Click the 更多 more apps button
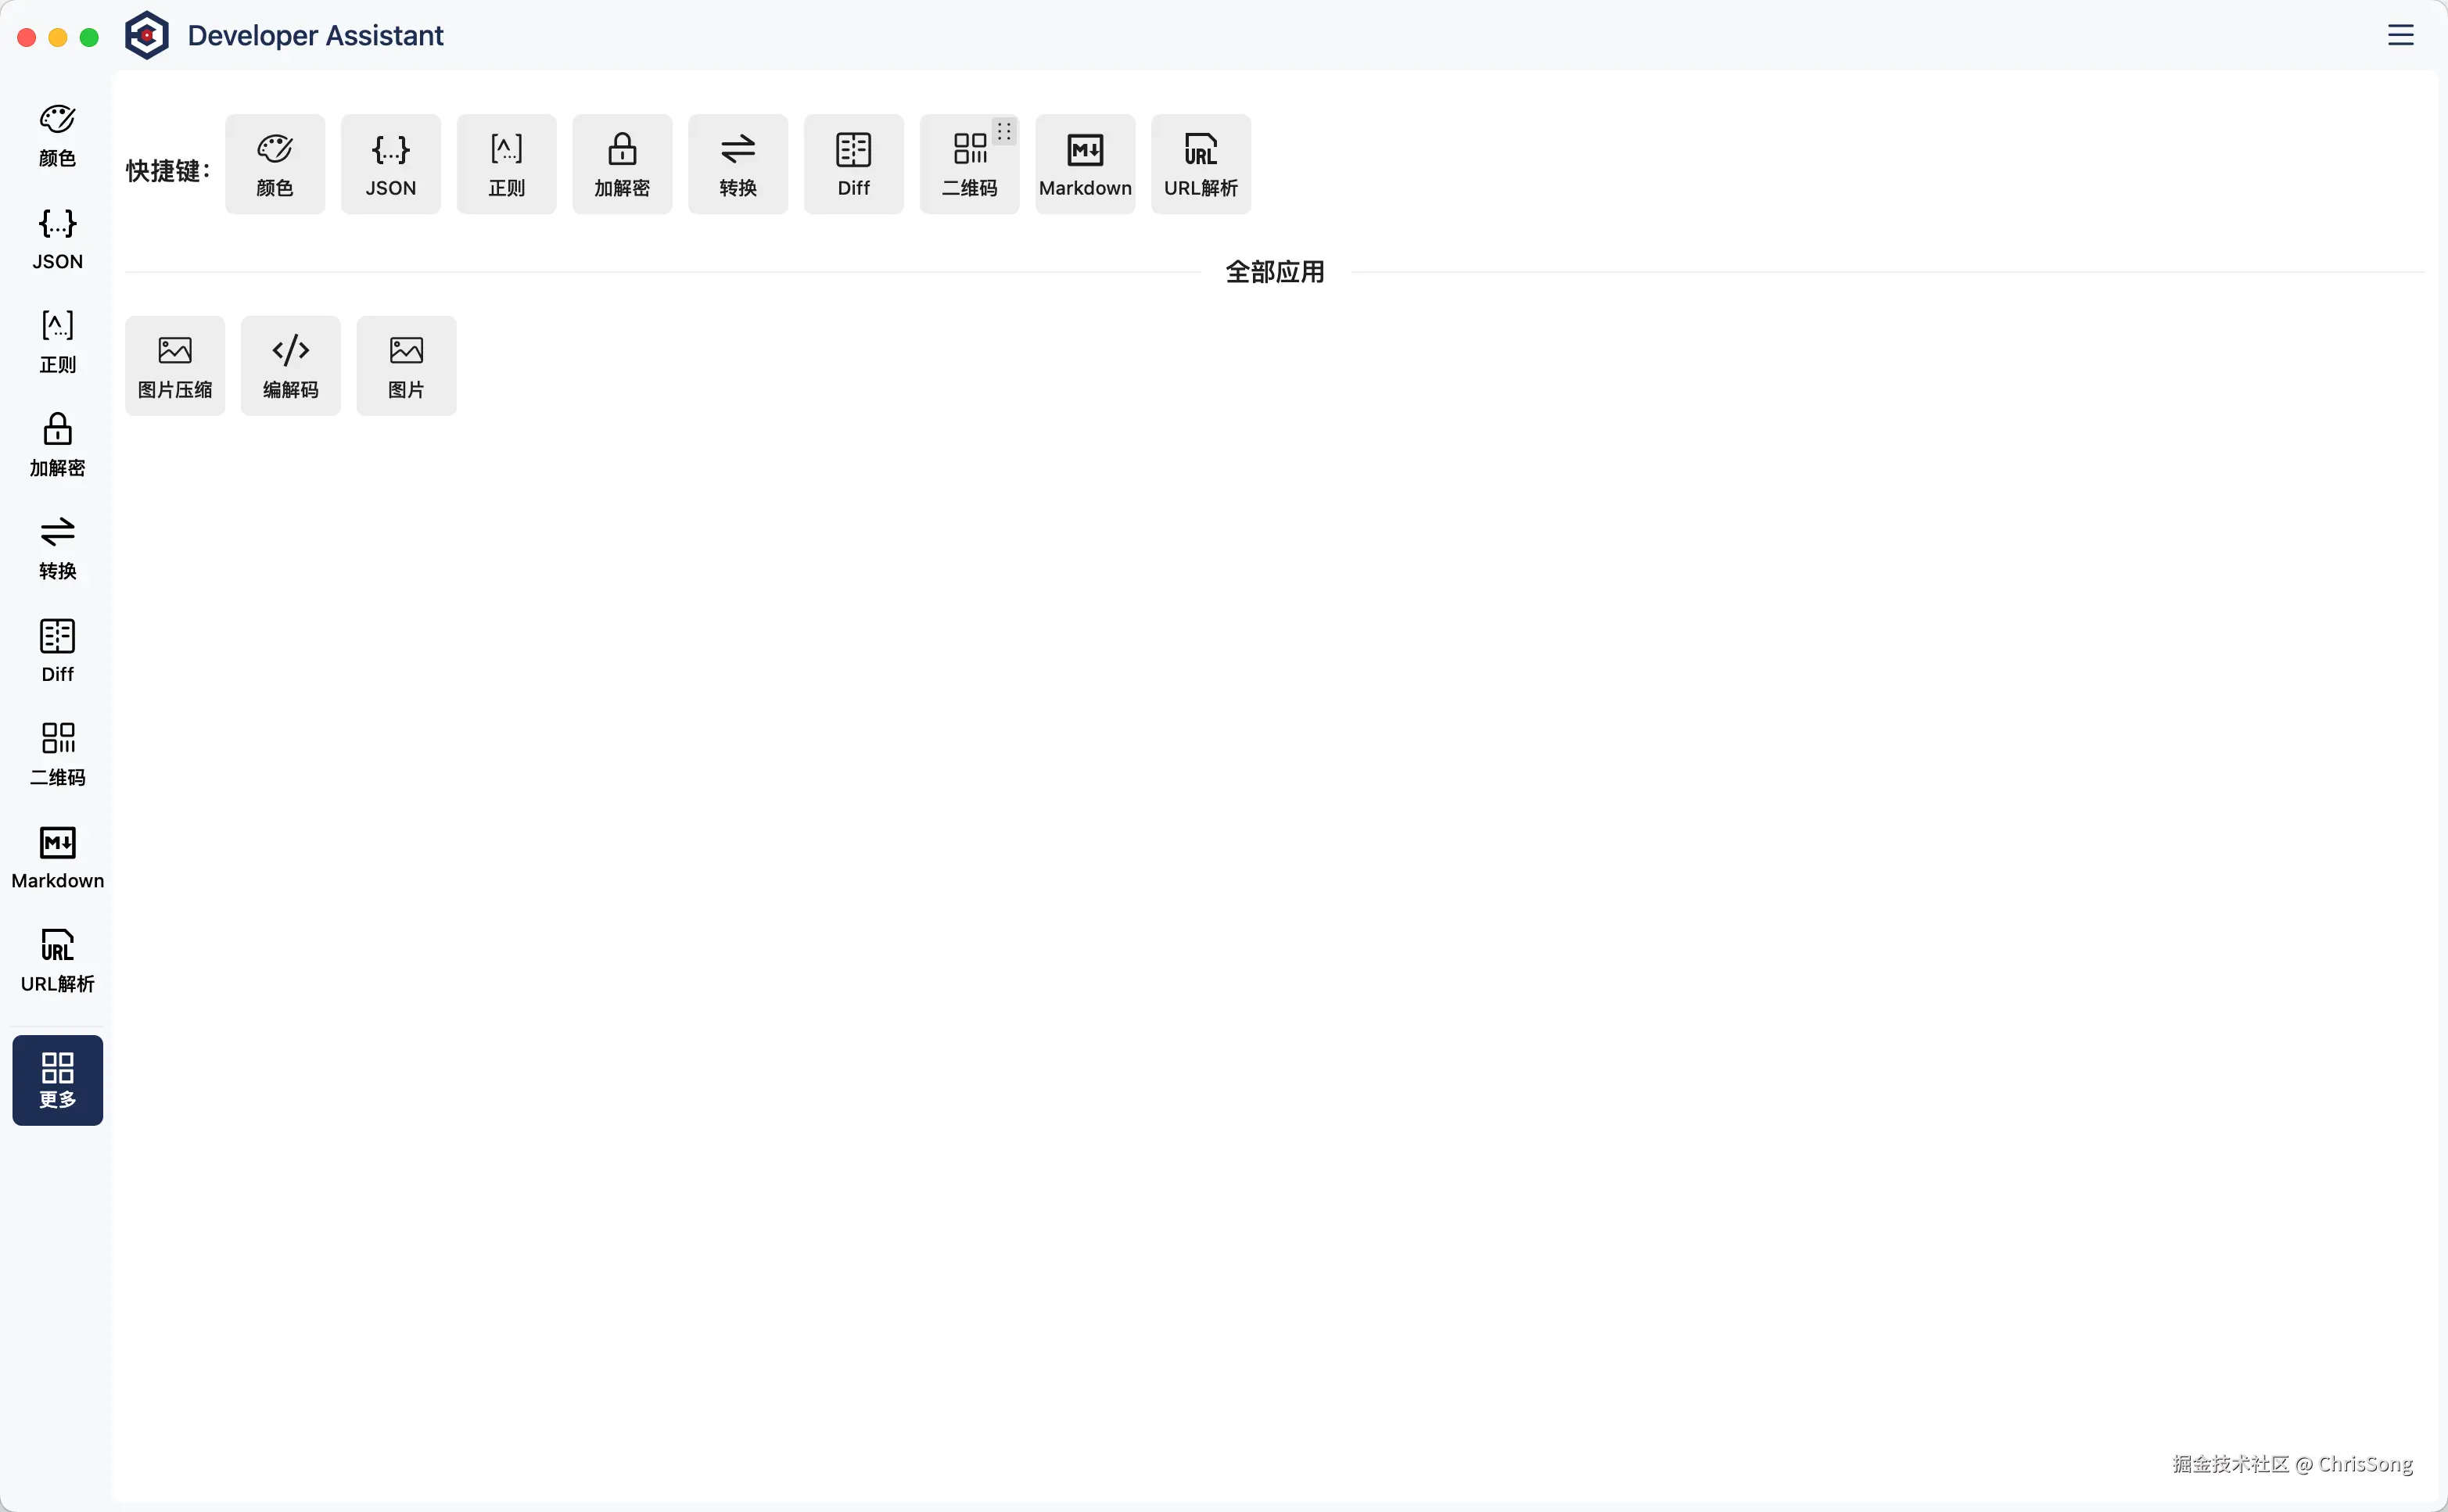Viewport: 2448px width, 1512px height. point(57,1079)
